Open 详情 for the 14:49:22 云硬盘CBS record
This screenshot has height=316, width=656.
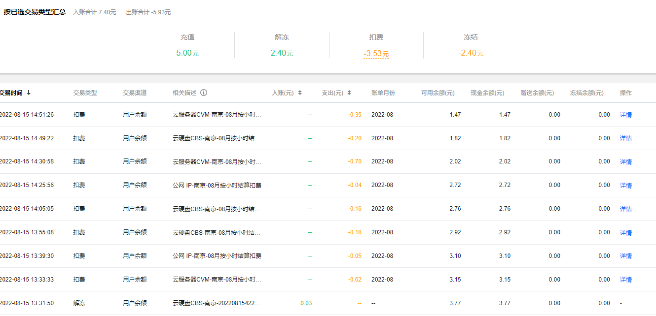(x=625, y=138)
